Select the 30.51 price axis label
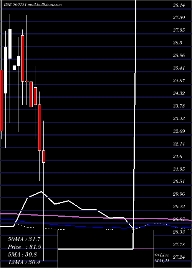Image resolution: width=192 pixels, height=268 pixels. click(179, 181)
